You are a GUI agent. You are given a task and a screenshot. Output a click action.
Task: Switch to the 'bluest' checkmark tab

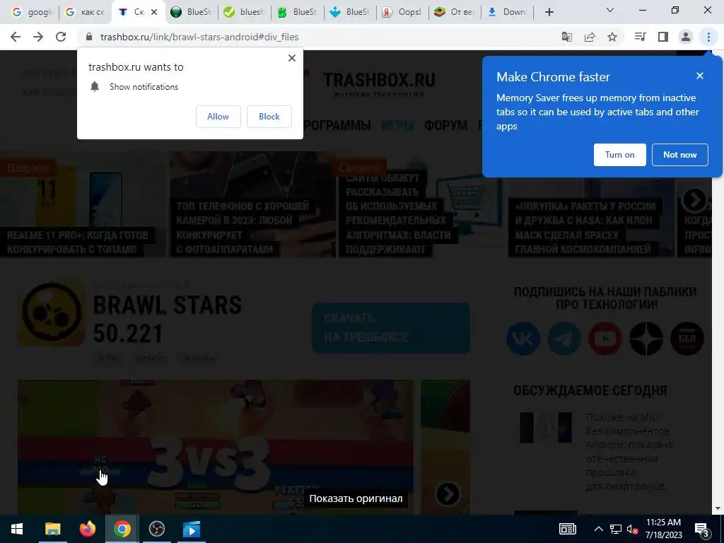(x=244, y=12)
